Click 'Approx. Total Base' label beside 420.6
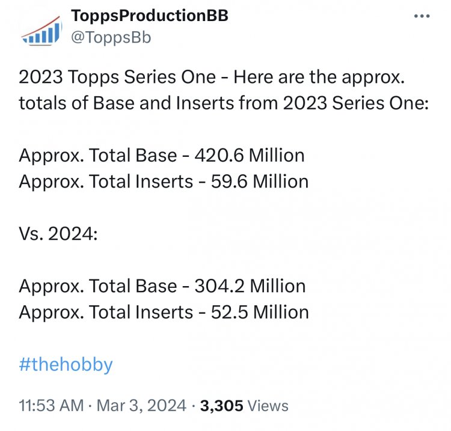 pos(98,156)
